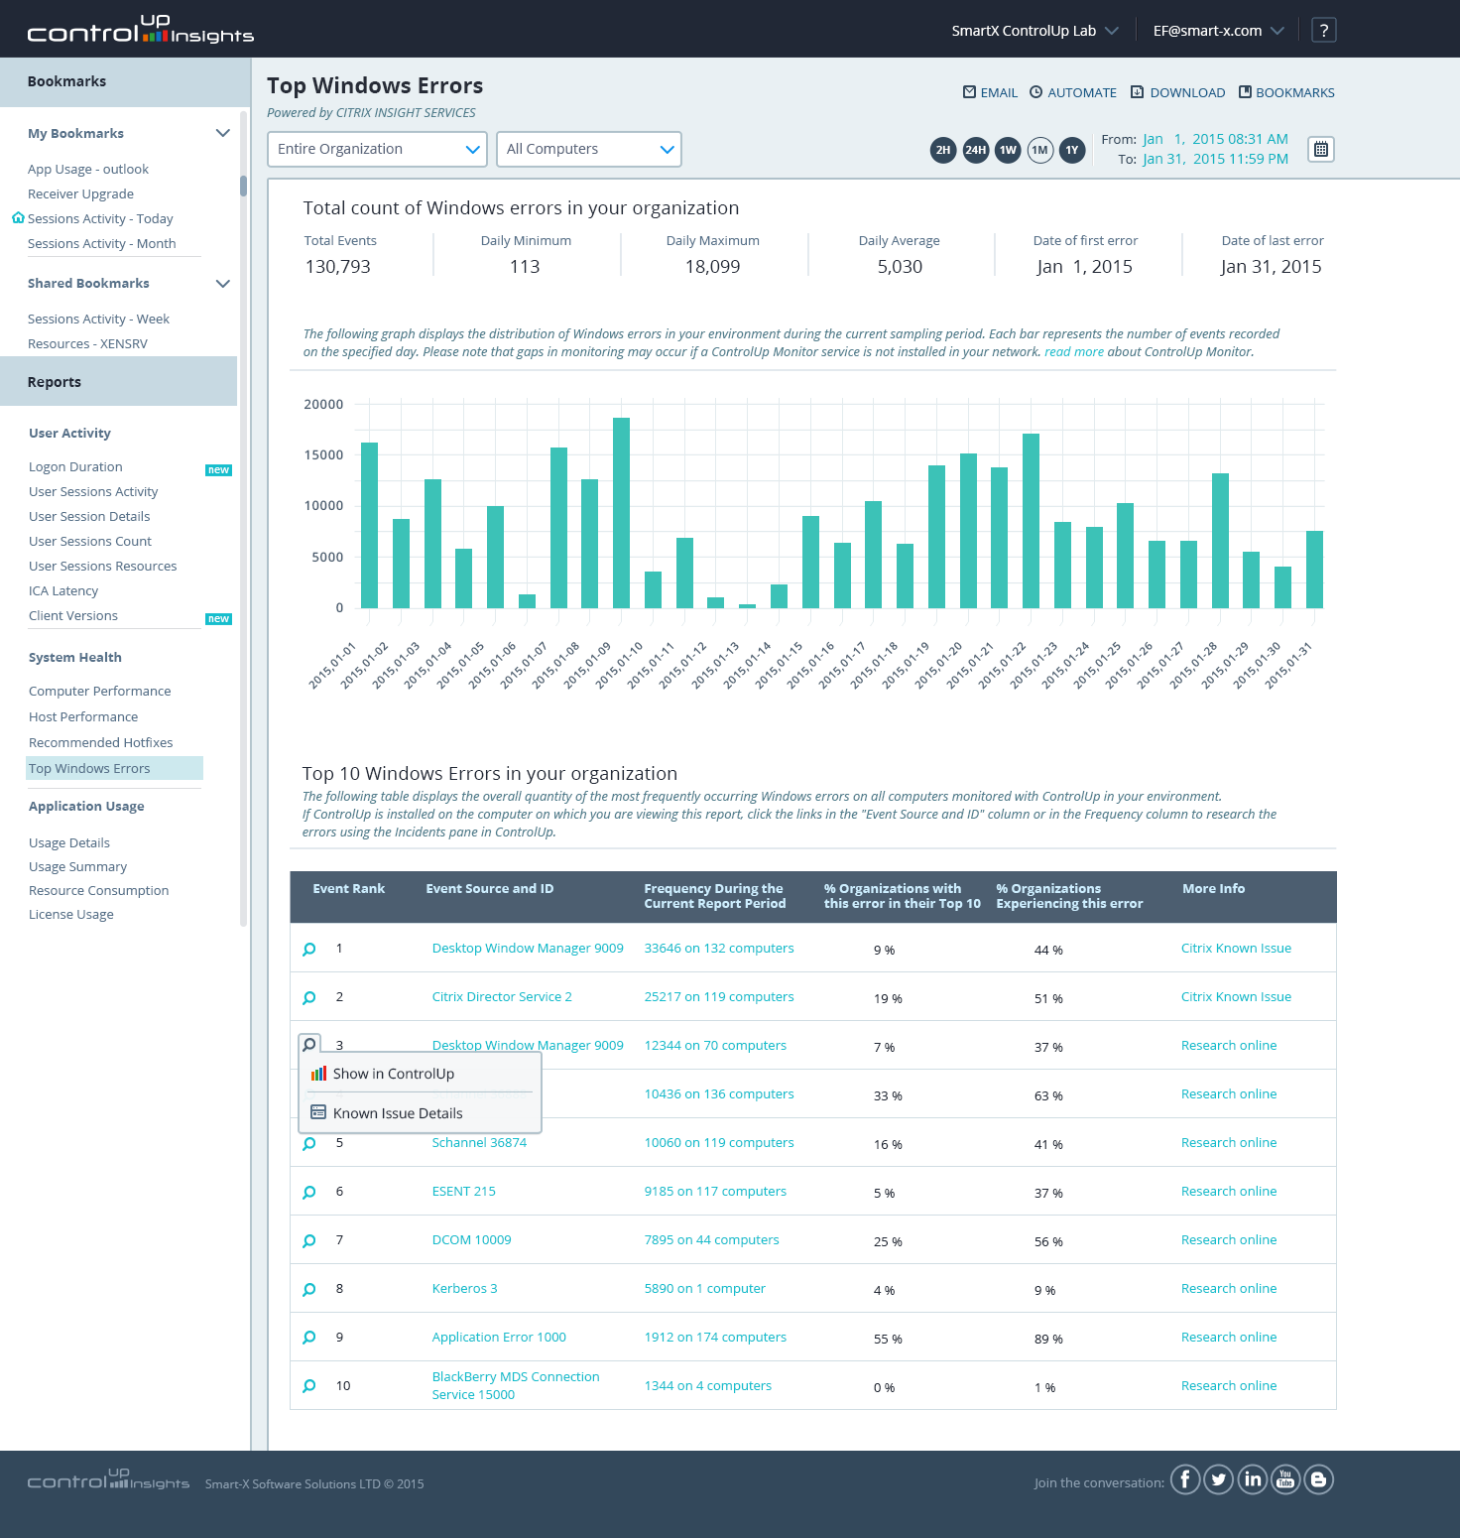Click magnifier icon for rank 9 row

point(309,1338)
